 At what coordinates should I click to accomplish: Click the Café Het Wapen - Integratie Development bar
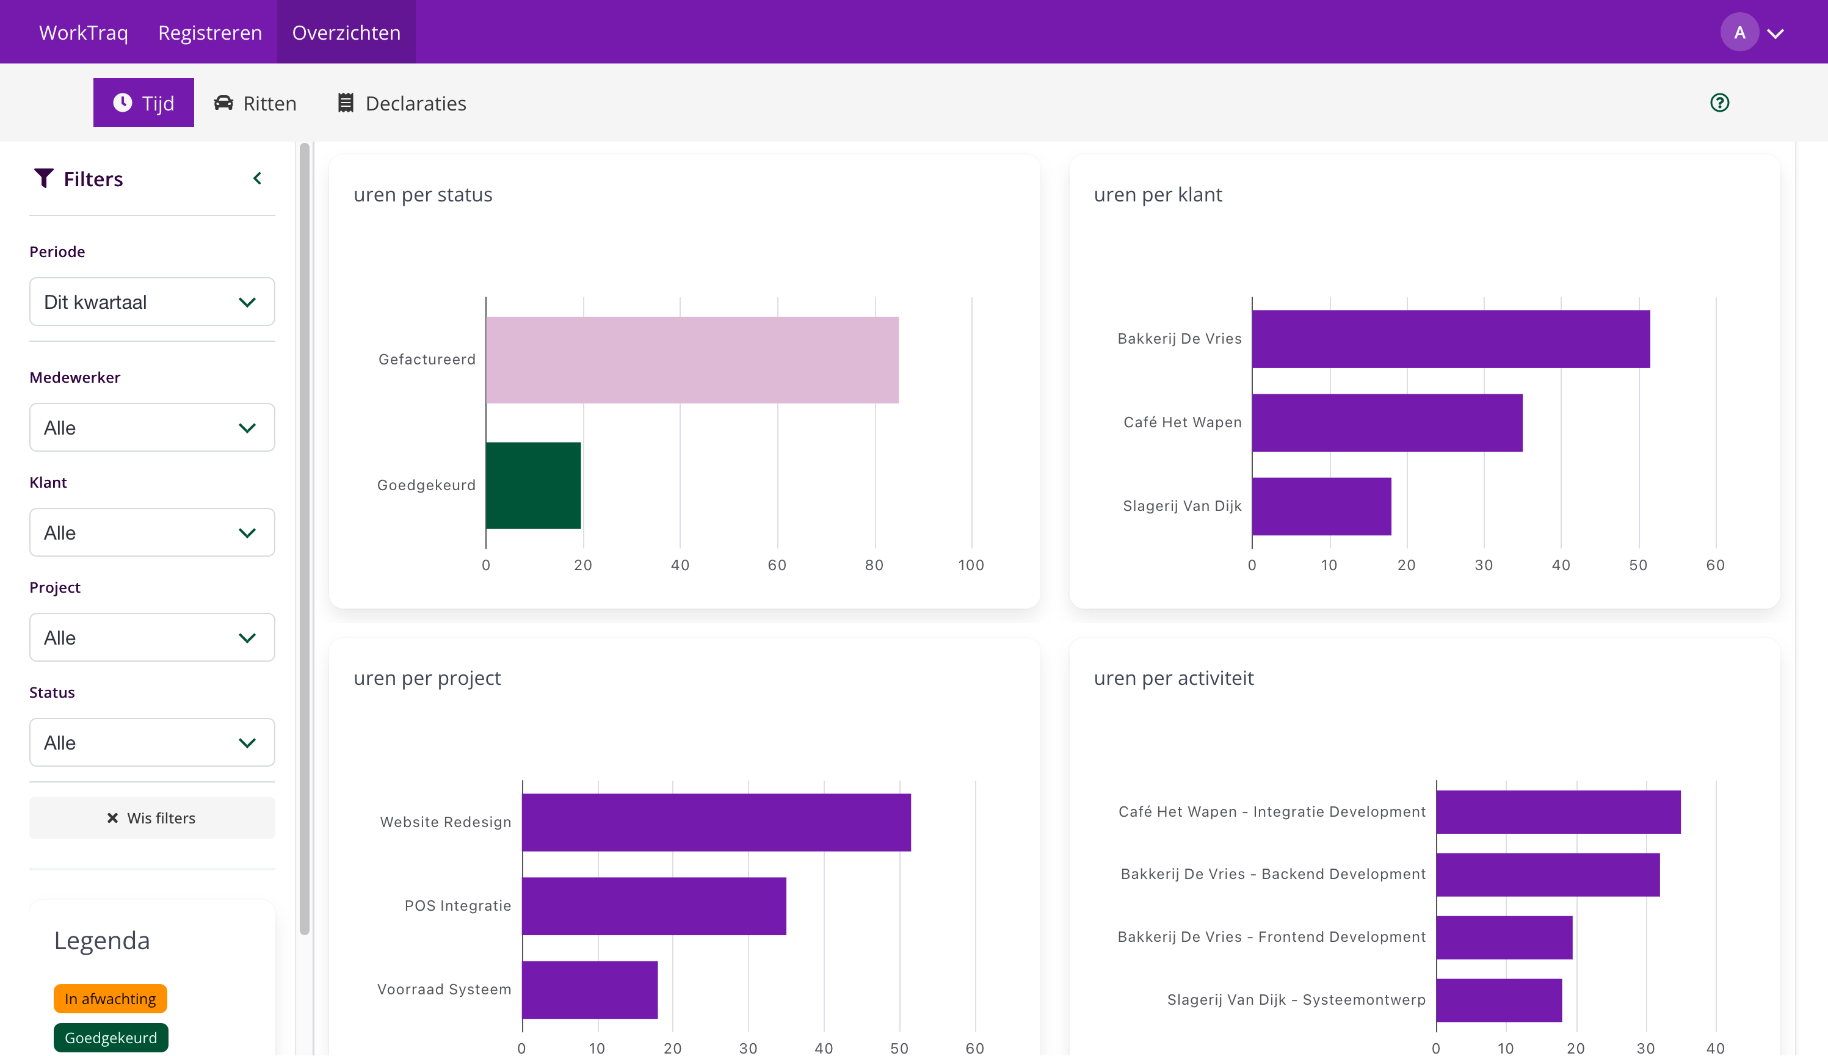point(1559,812)
